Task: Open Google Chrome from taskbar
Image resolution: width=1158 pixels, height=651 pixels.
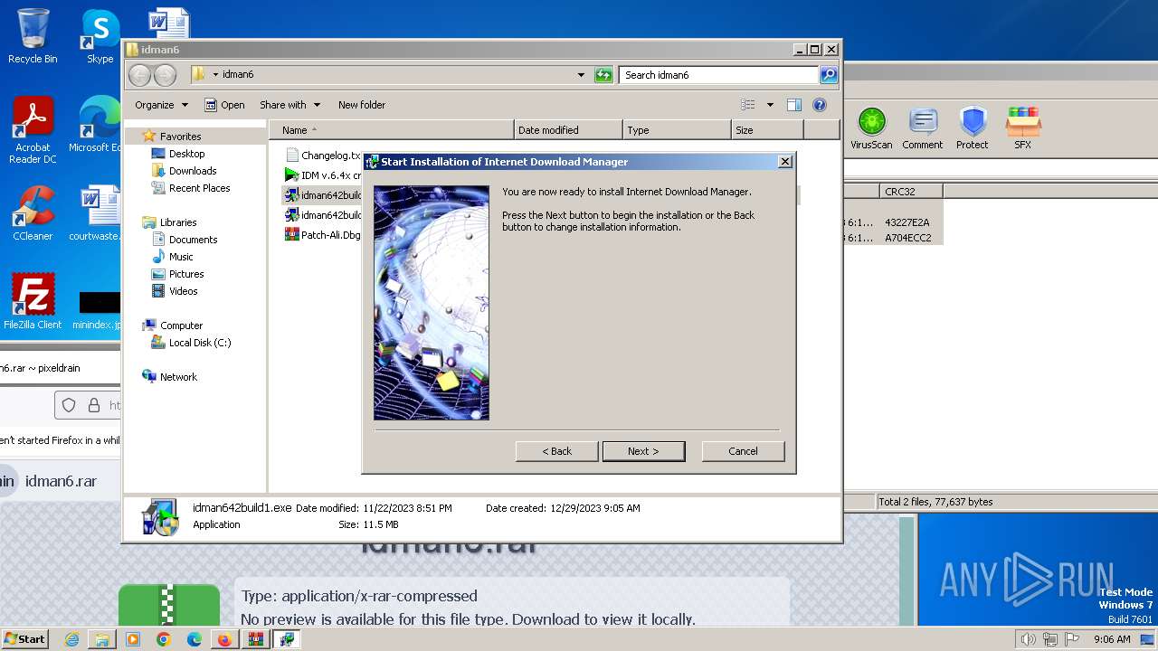Action: pyautogui.click(x=163, y=639)
